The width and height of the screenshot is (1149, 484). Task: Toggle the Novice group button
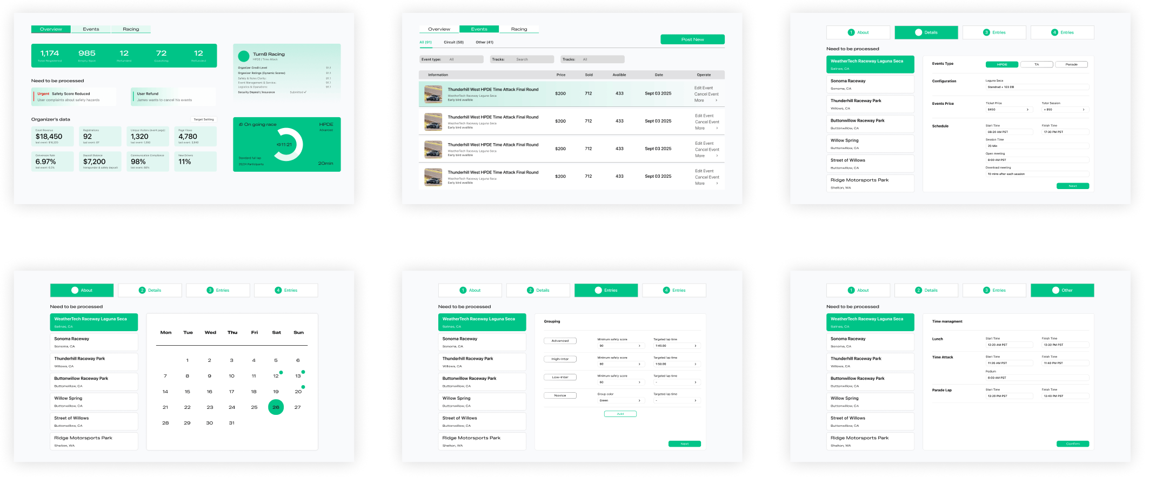coord(560,395)
